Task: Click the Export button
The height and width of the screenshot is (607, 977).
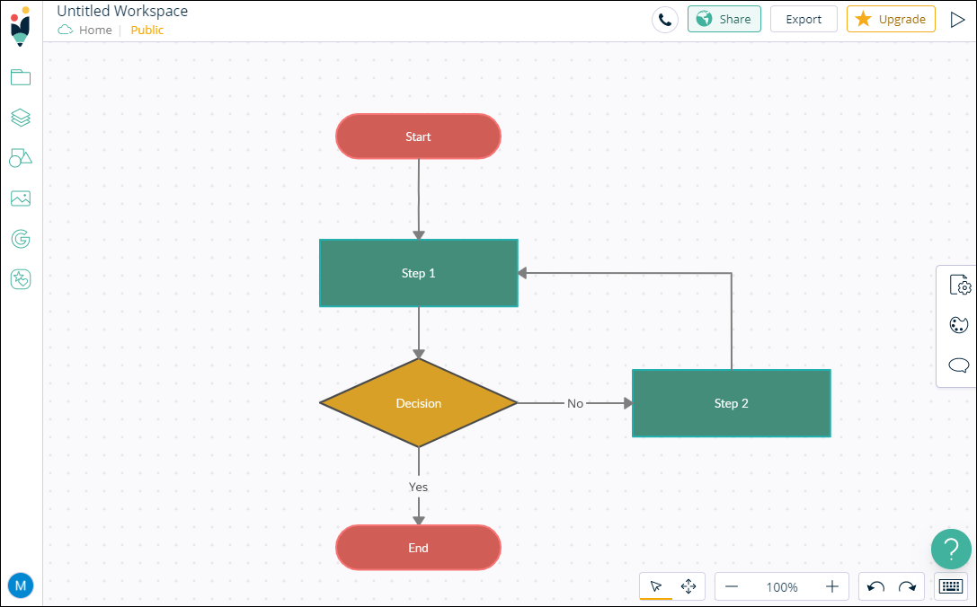Action: [804, 19]
